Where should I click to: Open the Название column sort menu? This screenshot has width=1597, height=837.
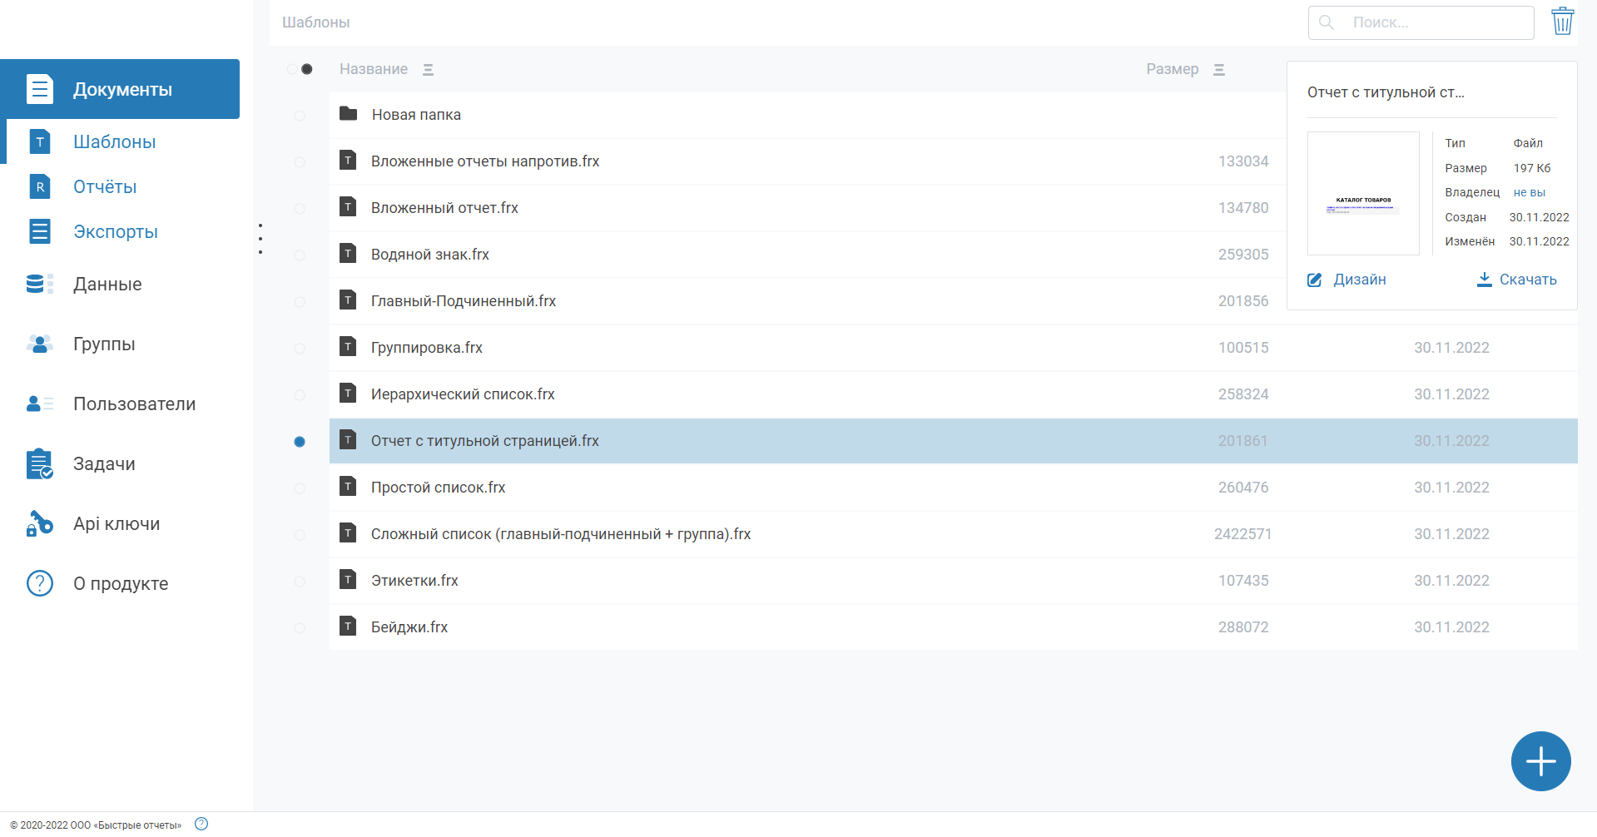pos(428,70)
